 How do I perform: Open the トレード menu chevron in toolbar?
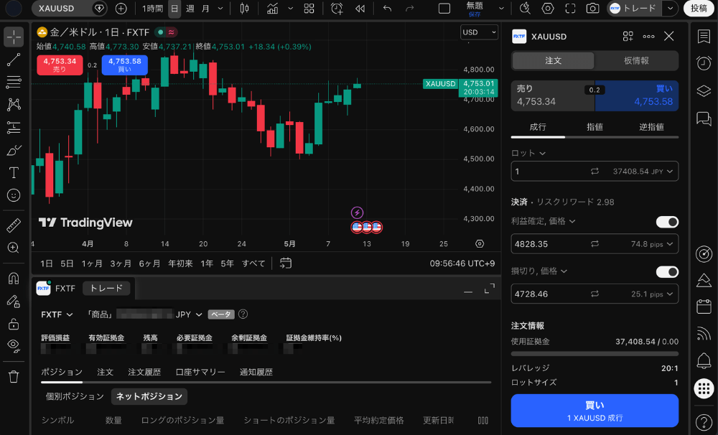click(670, 8)
